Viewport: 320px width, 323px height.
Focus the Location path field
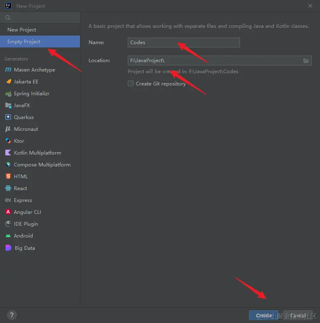point(220,61)
